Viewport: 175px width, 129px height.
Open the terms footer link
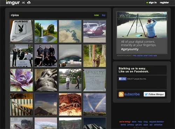click(x=123, y=125)
